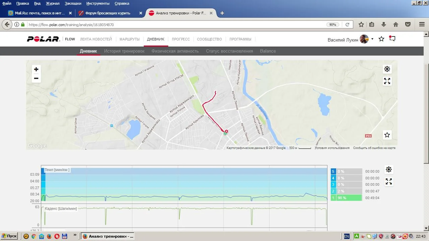The height and width of the screenshot is (241, 429).
Task: Click the star icon beside user profile
Action: [381, 39]
